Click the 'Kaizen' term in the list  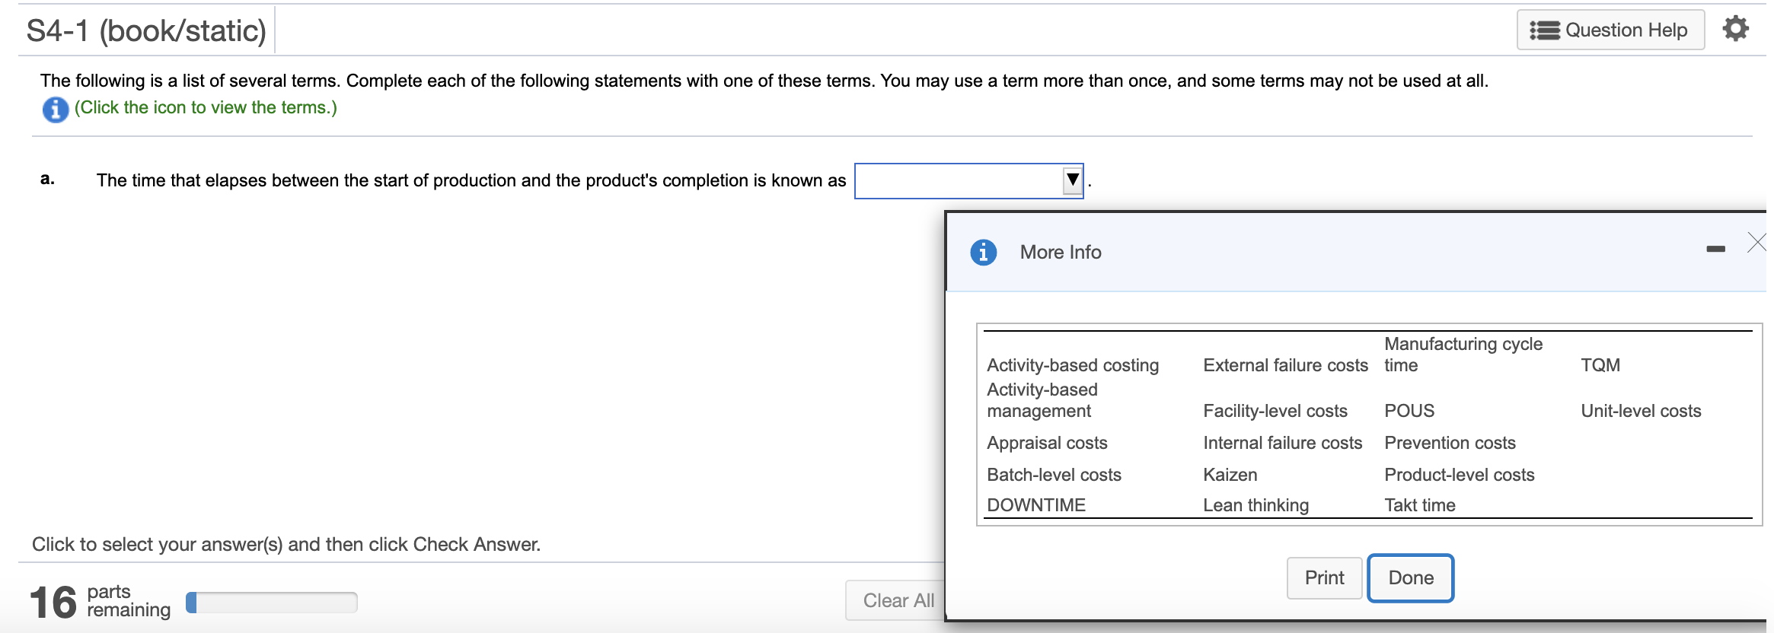pyautogui.click(x=1230, y=475)
